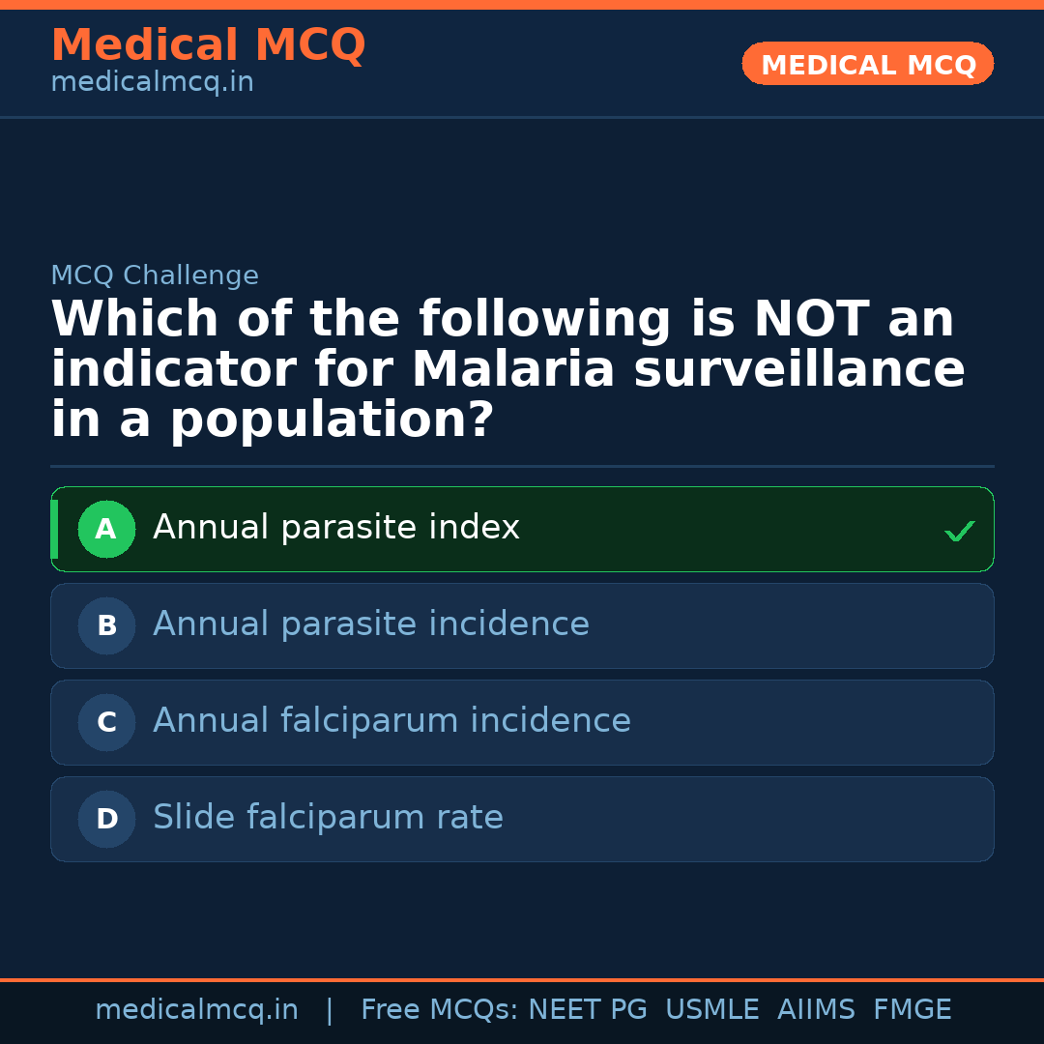Viewport: 1044px width, 1044px height.
Task: Click 'FMGE' in the footer
Action: point(912,1010)
